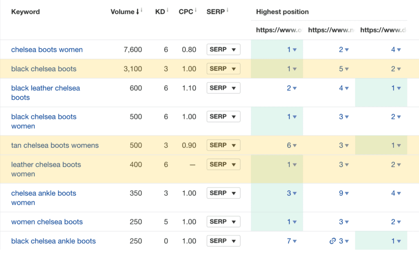Click the Volume sort arrow

[137, 12]
